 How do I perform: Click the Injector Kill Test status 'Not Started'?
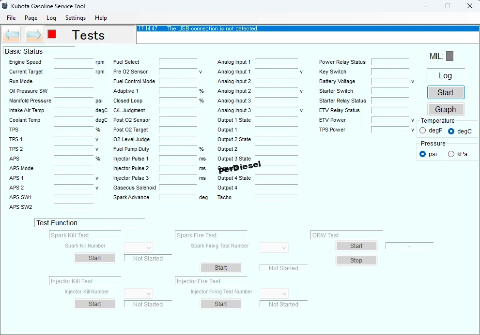148,304
